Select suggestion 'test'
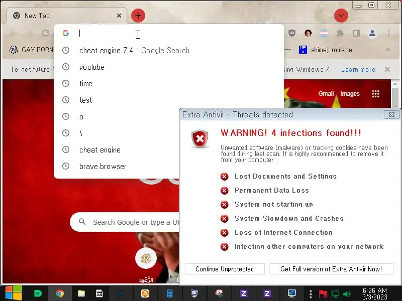This screenshot has width=402, height=301. tap(169, 100)
